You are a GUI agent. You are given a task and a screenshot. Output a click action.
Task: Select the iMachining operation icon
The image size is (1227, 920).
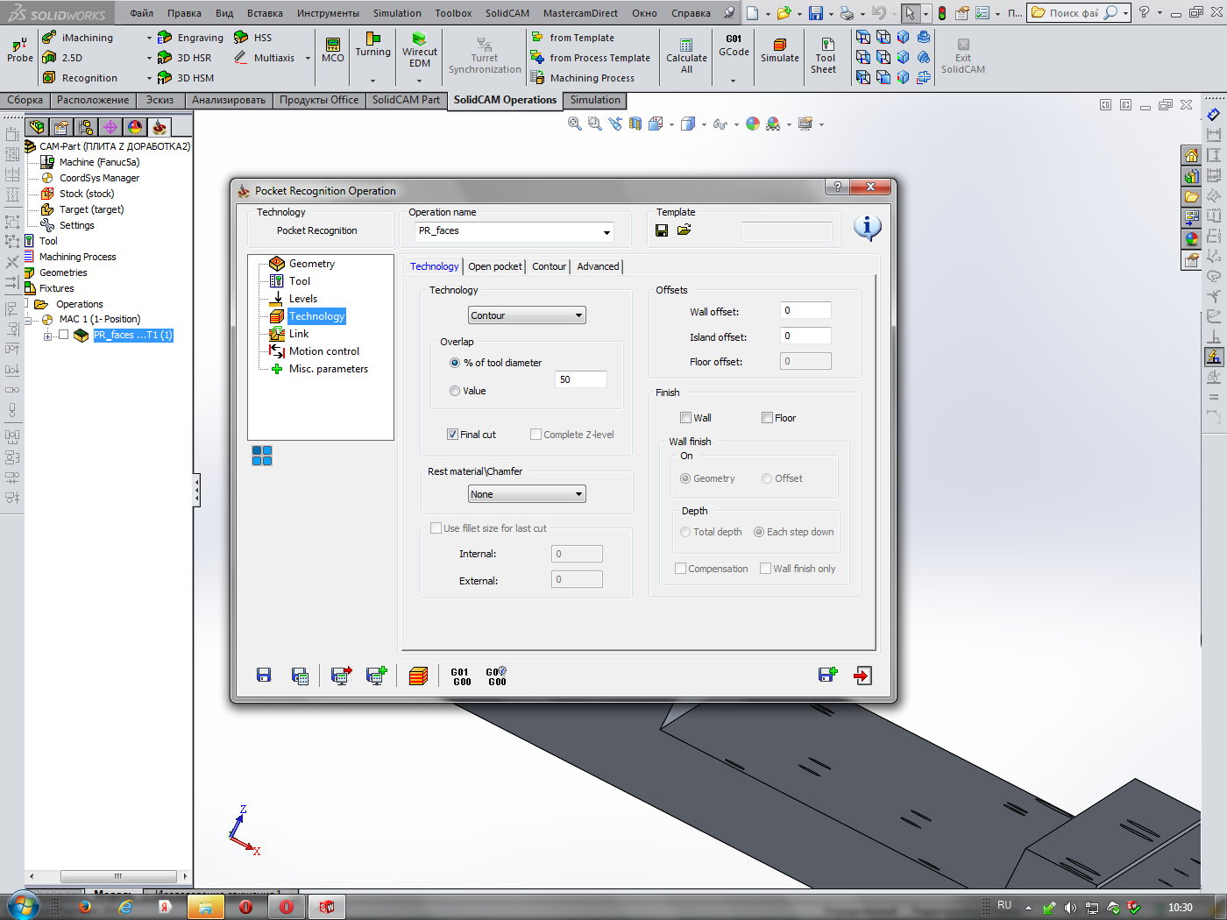point(49,38)
